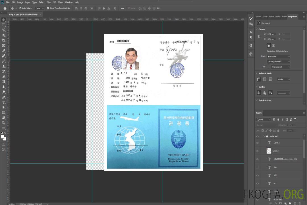307x205 pixels.
Task: Select the Zoom tool in toolbar
Action: click(x=4, y=123)
